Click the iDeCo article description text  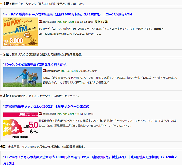tap(110, 80)
